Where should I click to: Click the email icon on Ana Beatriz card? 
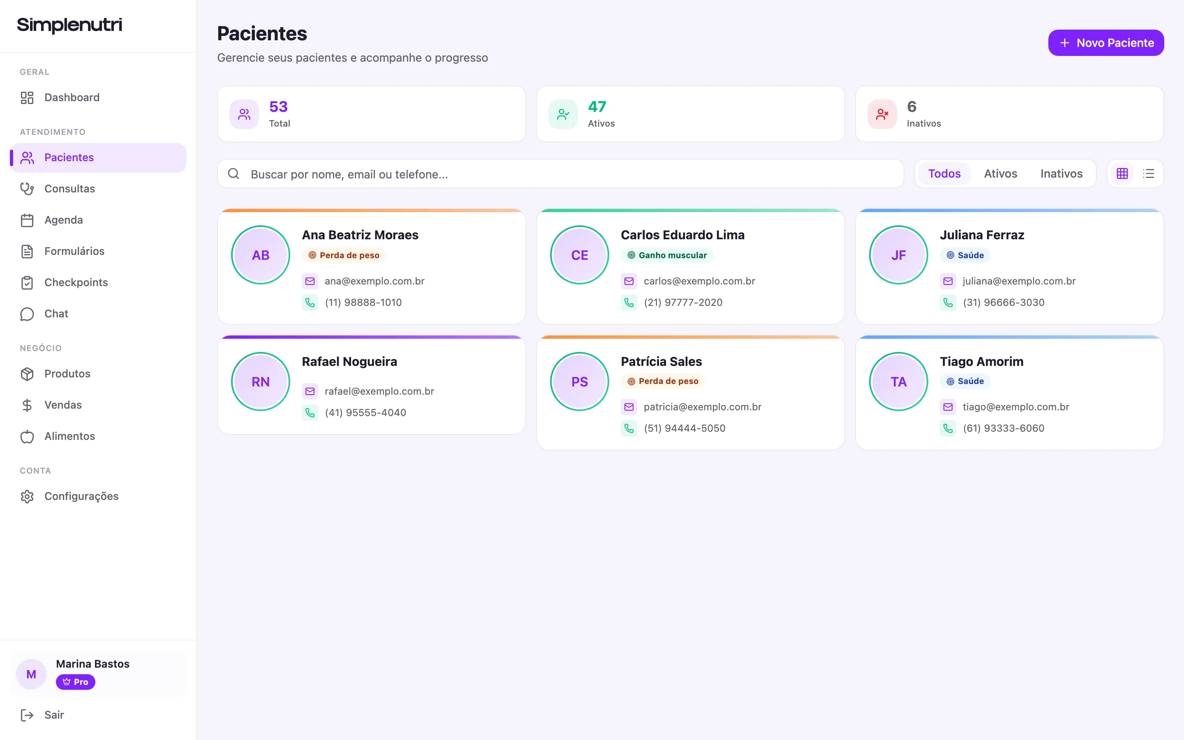(x=310, y=281)
